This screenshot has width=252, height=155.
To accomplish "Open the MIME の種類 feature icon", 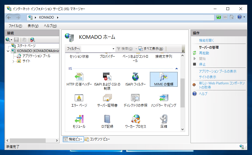I will 163,79.
